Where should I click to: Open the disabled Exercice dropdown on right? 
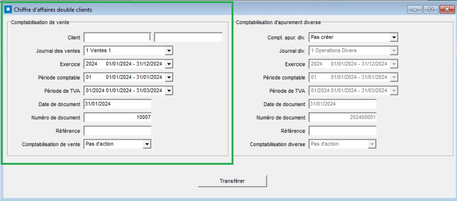tap(353, 64)
